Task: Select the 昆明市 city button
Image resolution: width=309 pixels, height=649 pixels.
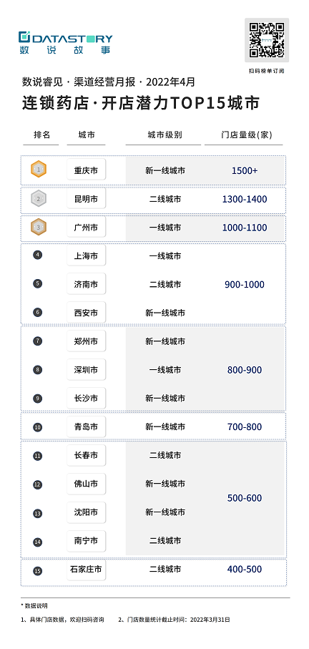Action: pyautogui.click(x=86, y=199)
